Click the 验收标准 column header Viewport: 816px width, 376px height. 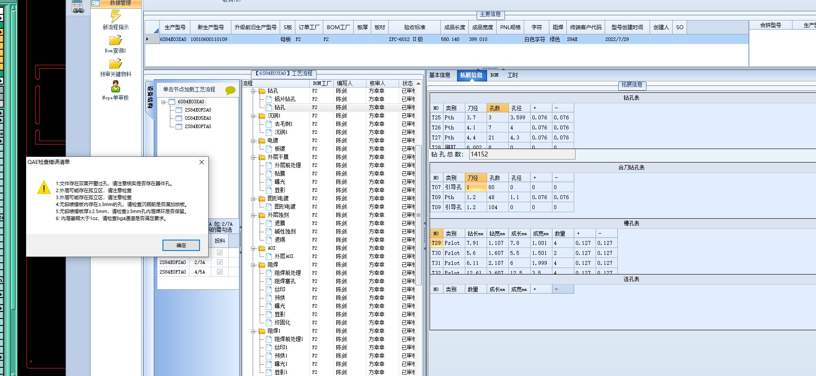414,27
